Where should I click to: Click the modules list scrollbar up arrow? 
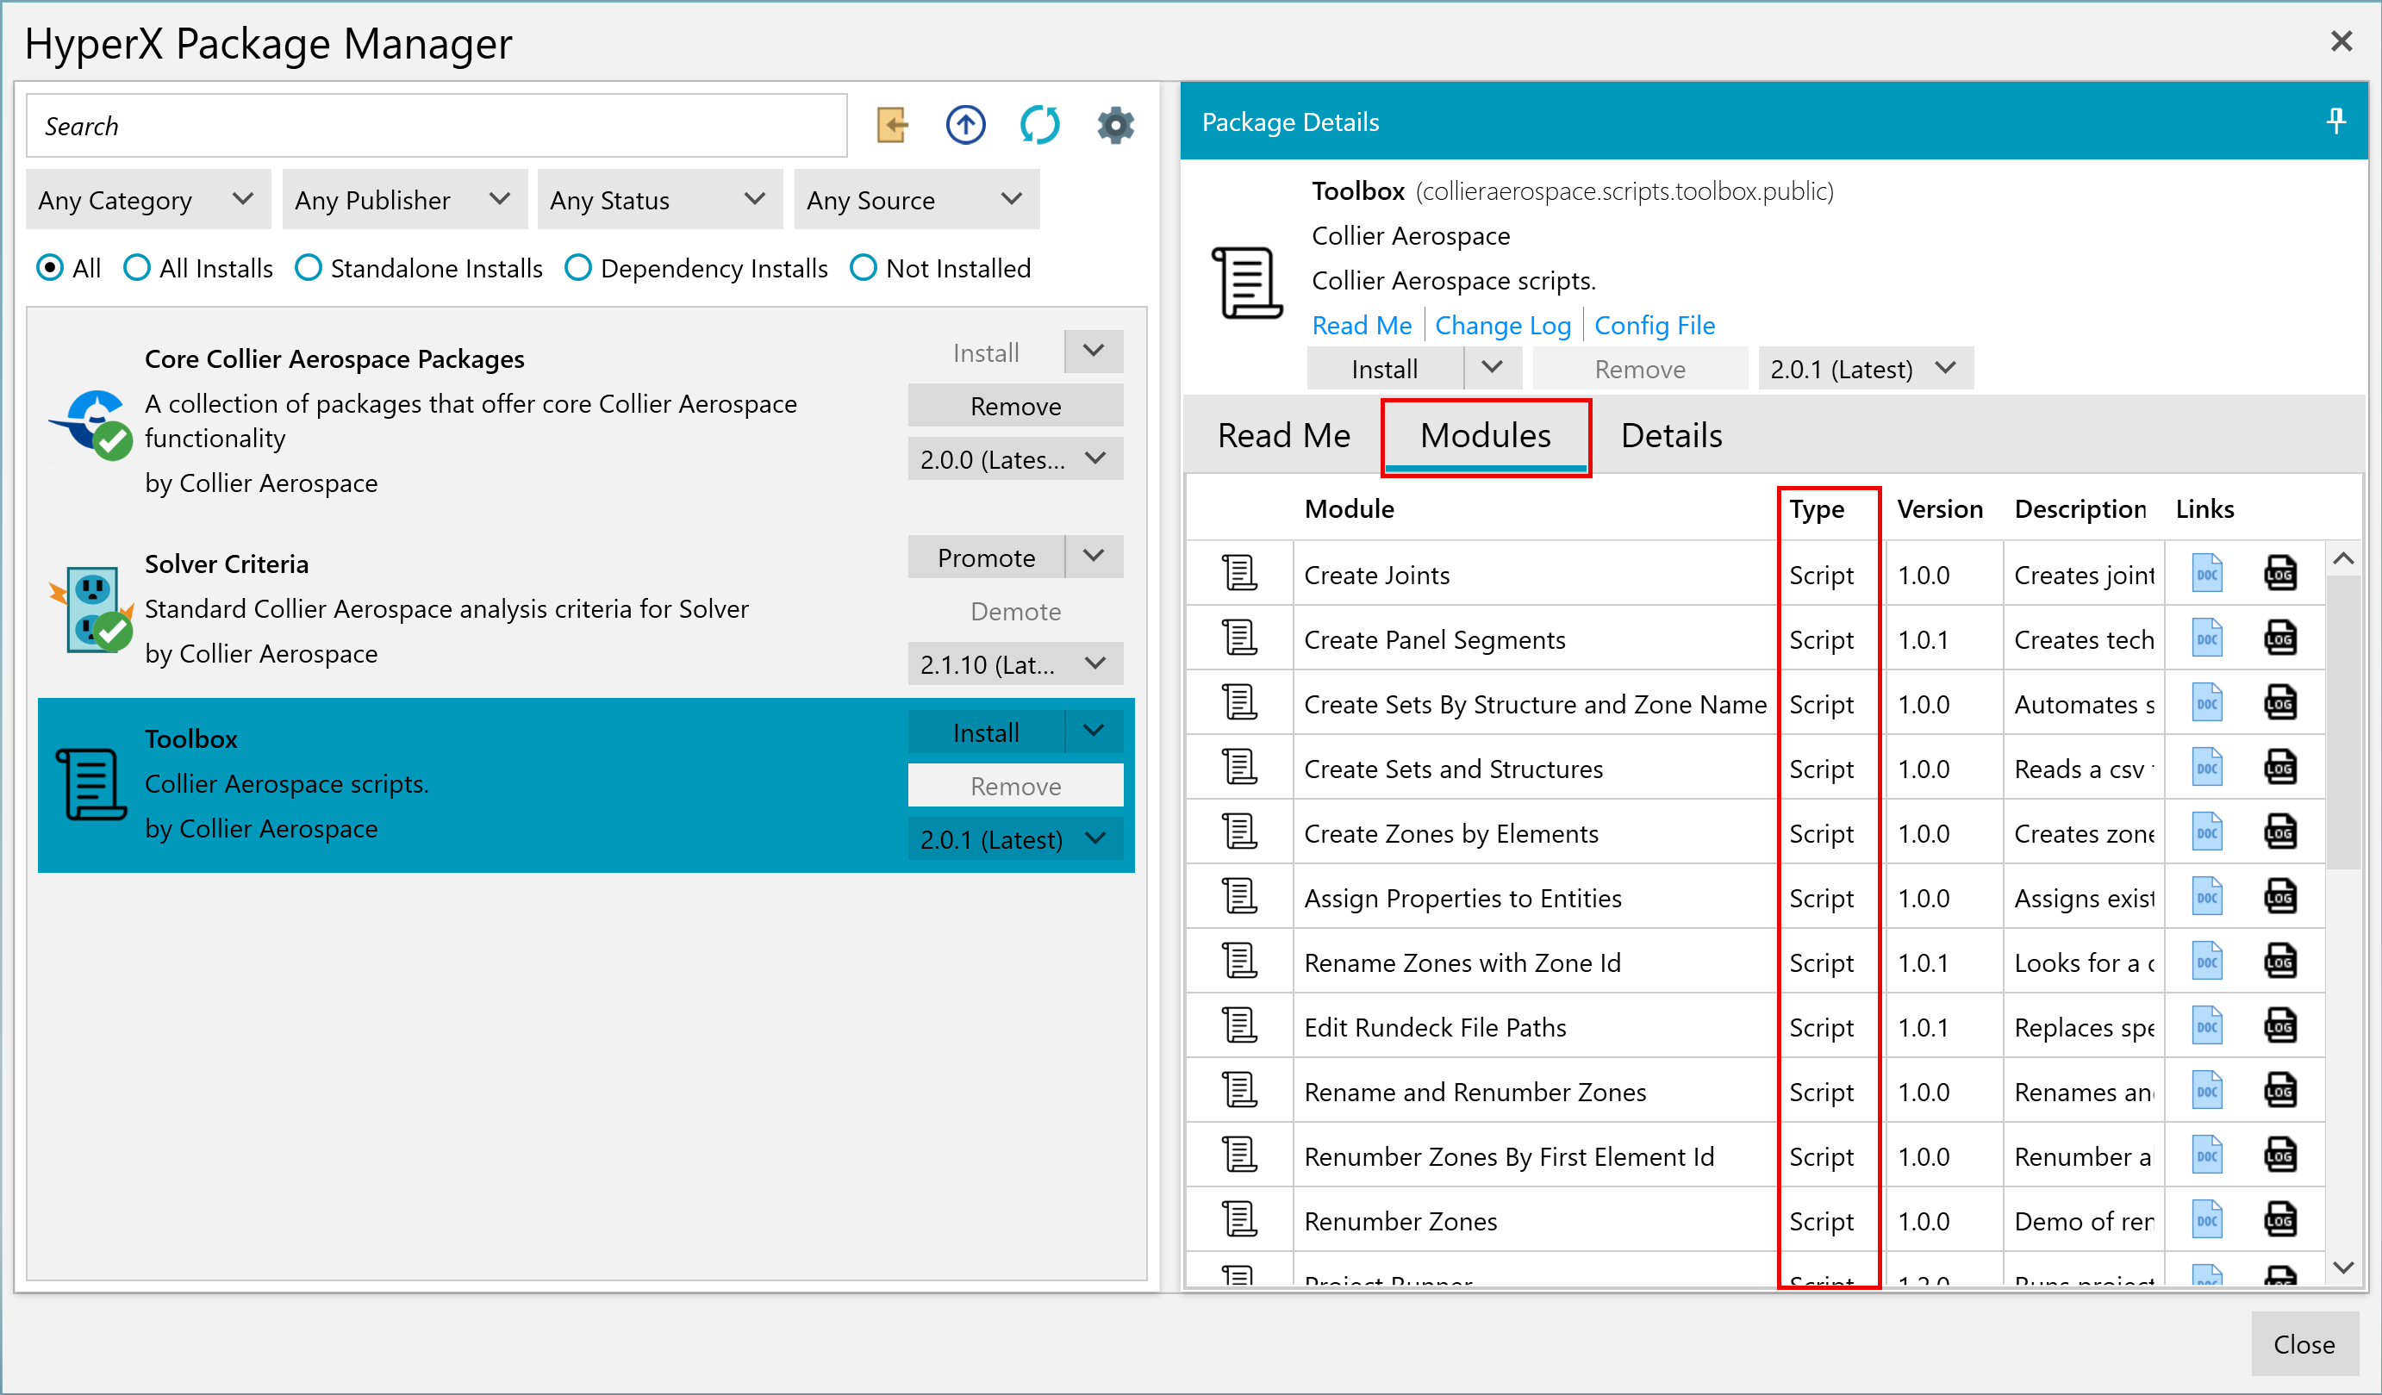(2343, 558)
